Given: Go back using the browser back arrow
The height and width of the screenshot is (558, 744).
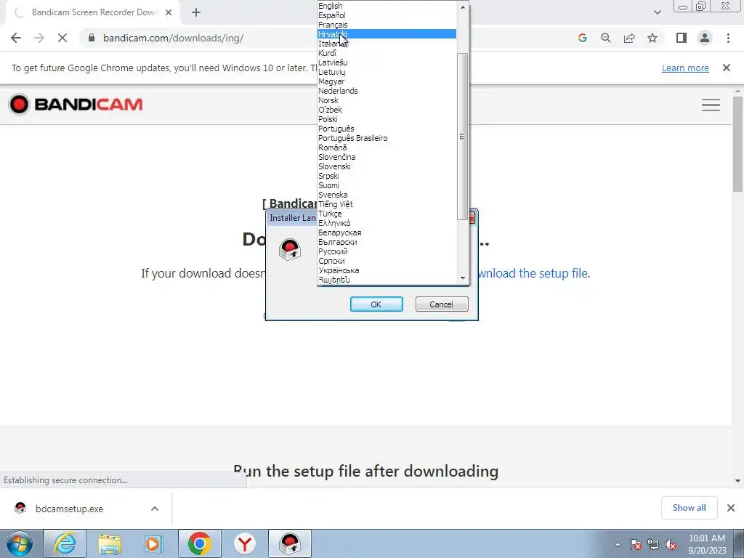Looking at the screenshot, I should coord(16,38).
